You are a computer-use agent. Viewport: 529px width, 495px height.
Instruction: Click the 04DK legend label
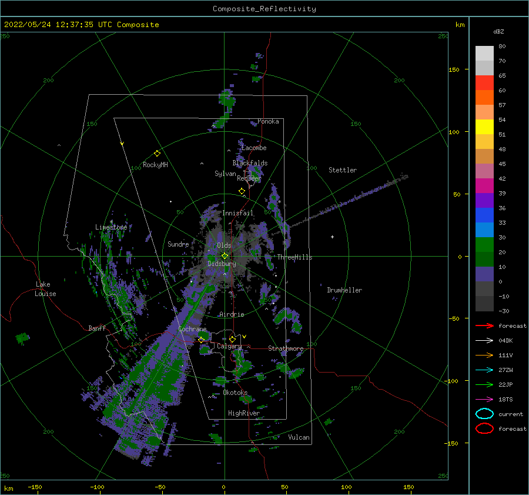[505, 341]
